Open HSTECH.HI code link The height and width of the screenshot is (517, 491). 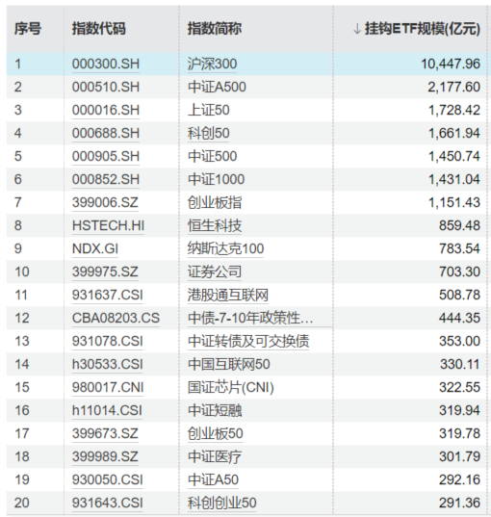click(108, 225)
